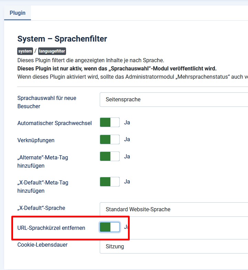248x270 pixels.
Task: Click the Ja text beside Verknüpfungen
Action: (x=127, y=139)
